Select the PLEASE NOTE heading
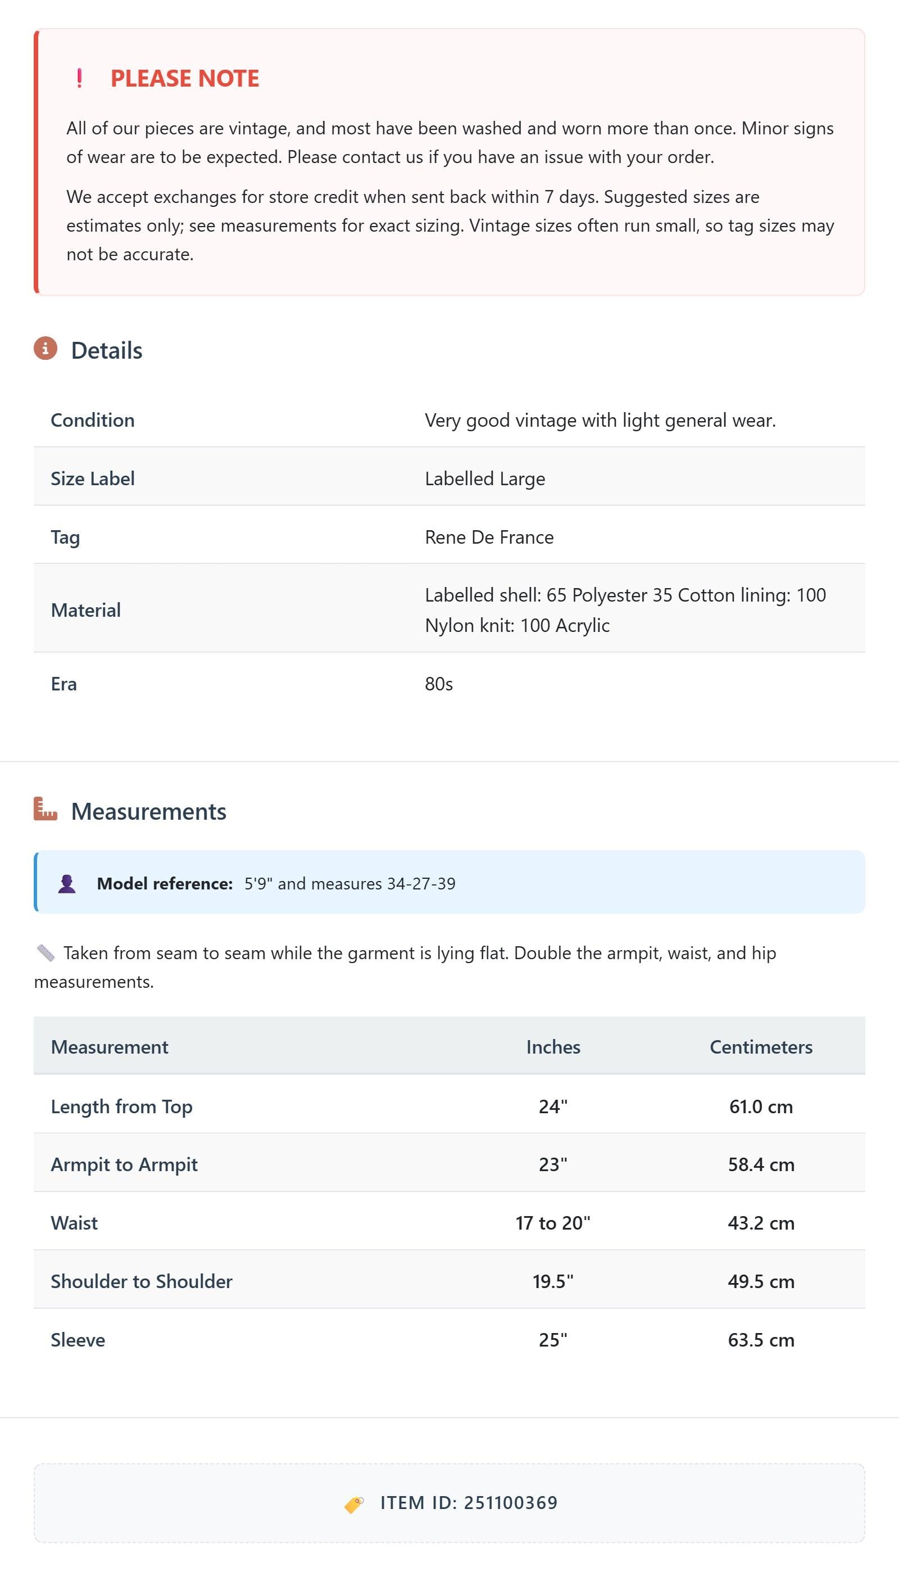Viewport: 899px width, 1572px height. (185, 79)
